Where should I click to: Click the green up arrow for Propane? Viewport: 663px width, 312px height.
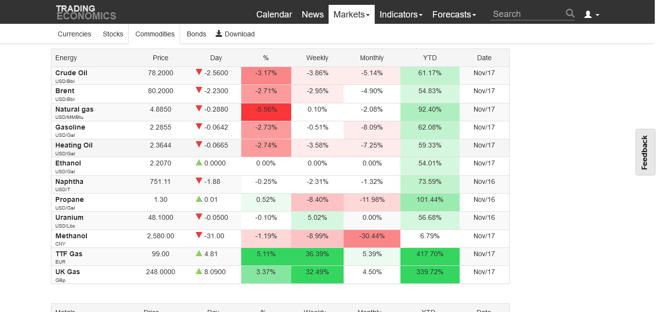(199, 199)
